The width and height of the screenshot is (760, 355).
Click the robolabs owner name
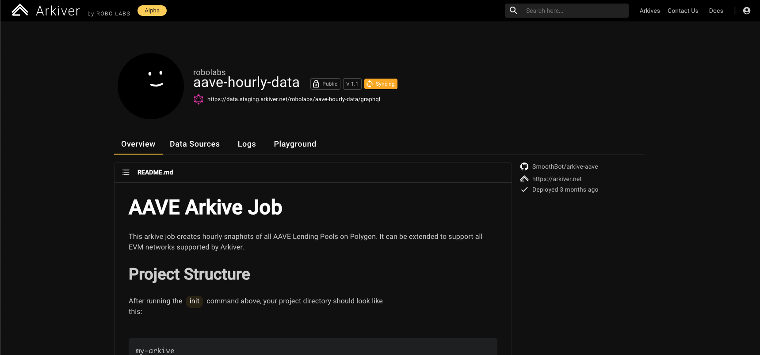pos(210,72)
